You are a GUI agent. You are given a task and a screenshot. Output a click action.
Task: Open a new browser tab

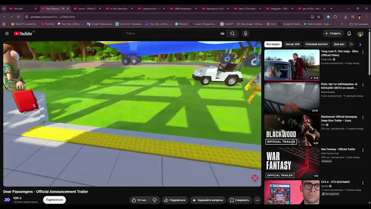331,9
